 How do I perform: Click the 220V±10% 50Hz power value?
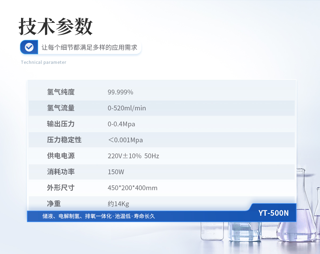click(133, 156)
